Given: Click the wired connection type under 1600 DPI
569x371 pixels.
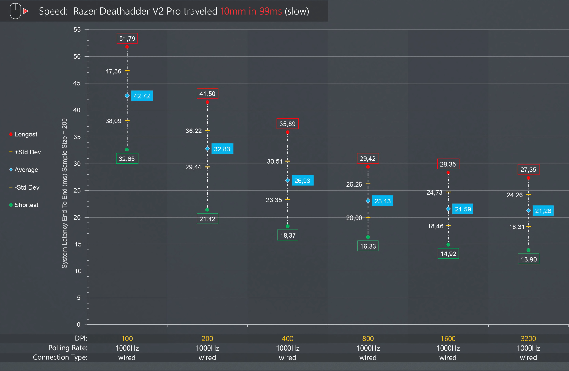Looking at the screenshot, I should (448, 358).
